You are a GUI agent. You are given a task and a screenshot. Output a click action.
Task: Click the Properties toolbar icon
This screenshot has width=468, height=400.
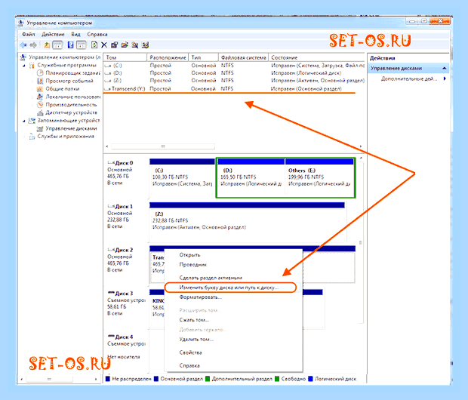[114, 45]
